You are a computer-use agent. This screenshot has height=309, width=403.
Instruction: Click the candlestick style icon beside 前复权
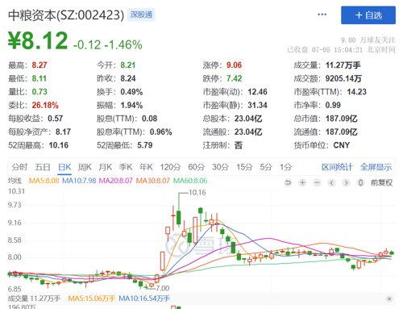360,183
